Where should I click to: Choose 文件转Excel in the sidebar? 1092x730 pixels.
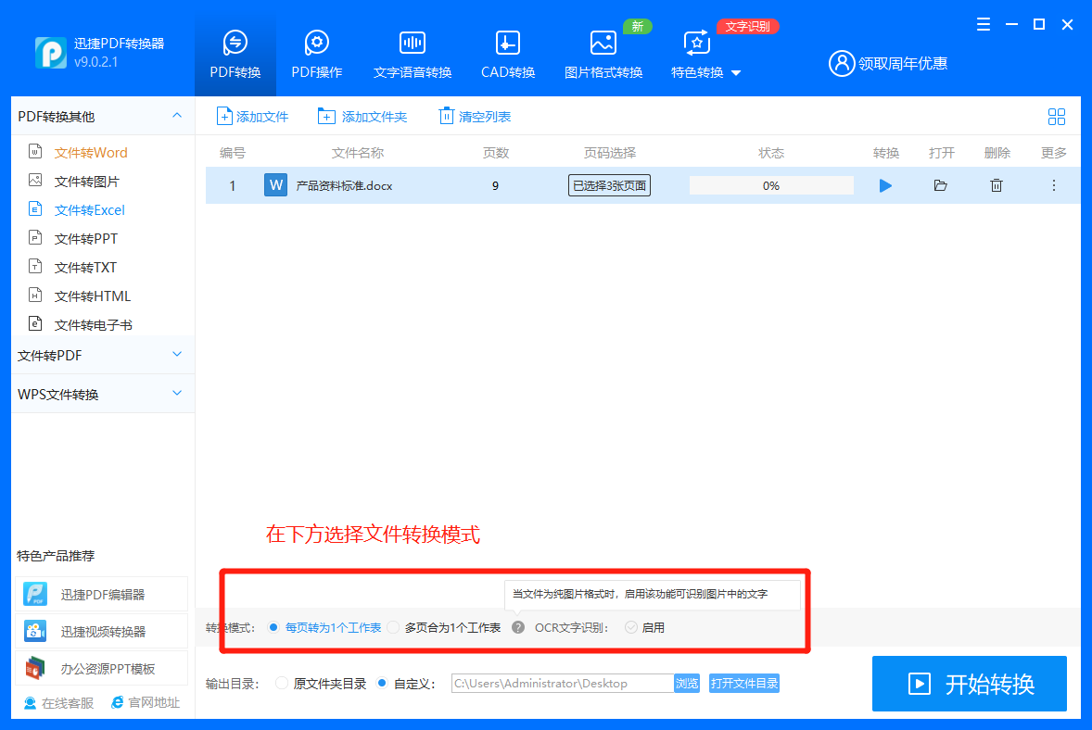coord(89,210)
